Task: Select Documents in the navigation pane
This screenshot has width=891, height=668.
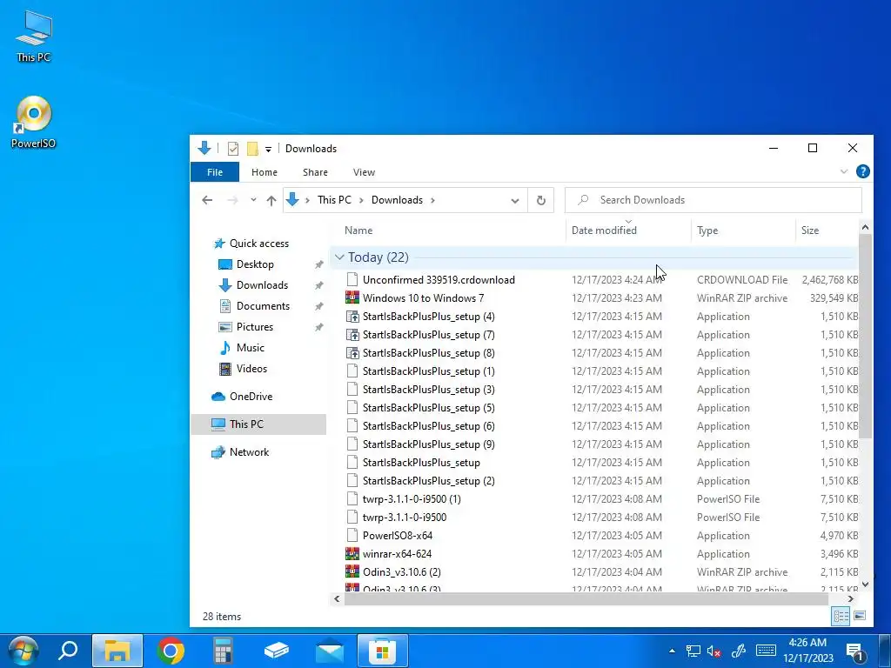Action: [x=263, y=306]
